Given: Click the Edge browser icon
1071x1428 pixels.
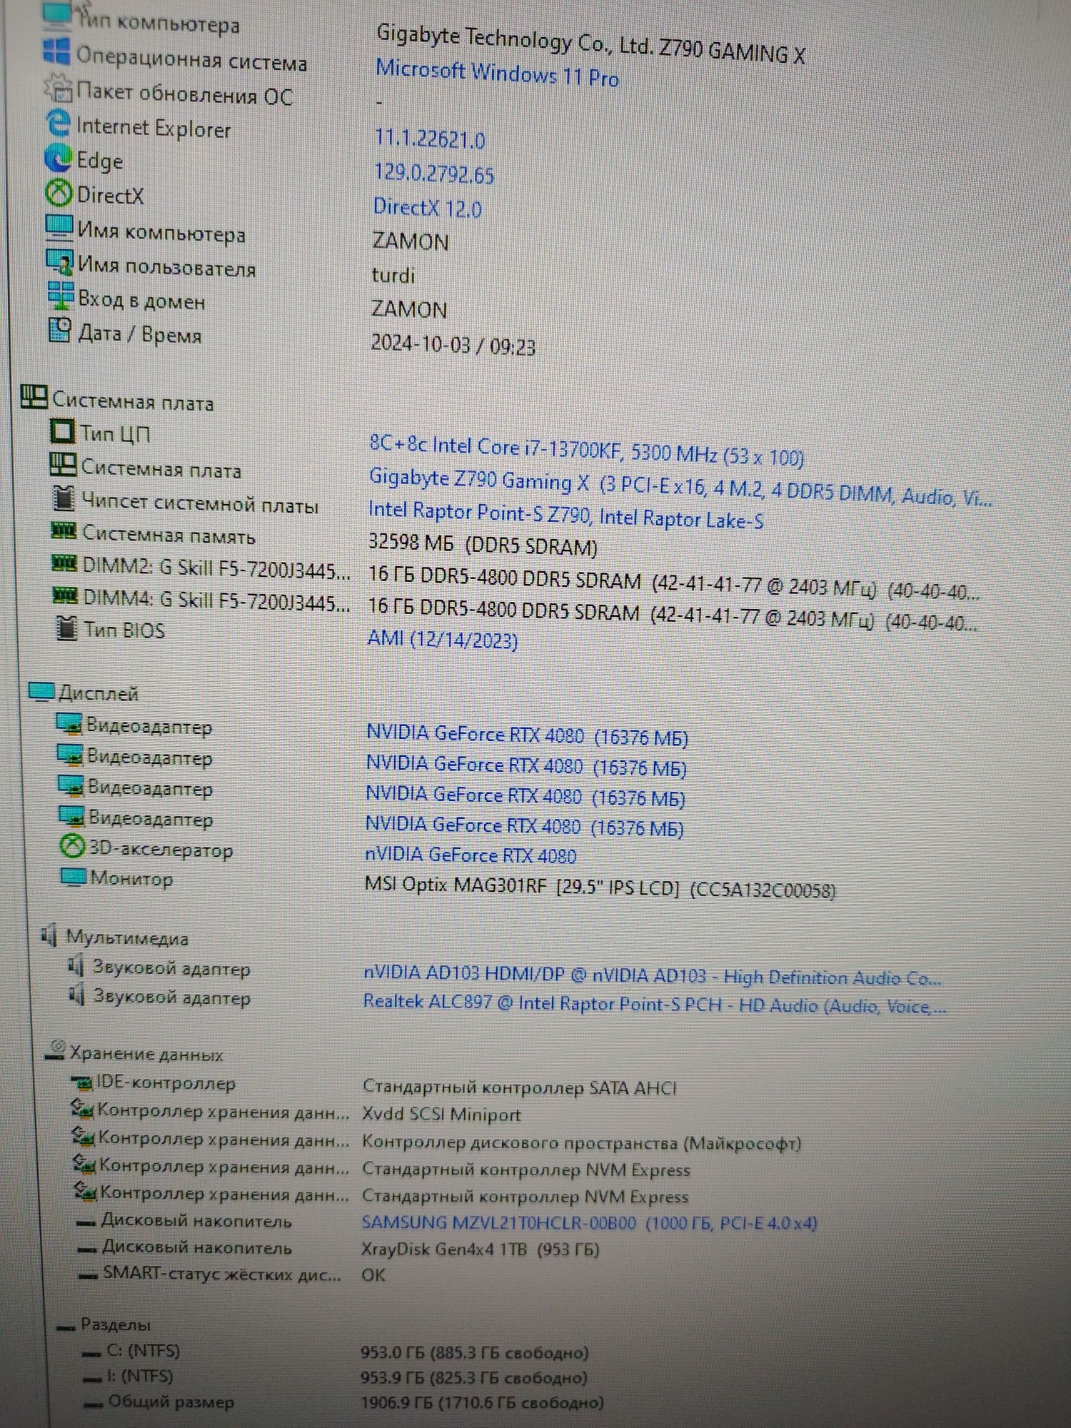Looking at the screenshot, I should pos(59,158).
